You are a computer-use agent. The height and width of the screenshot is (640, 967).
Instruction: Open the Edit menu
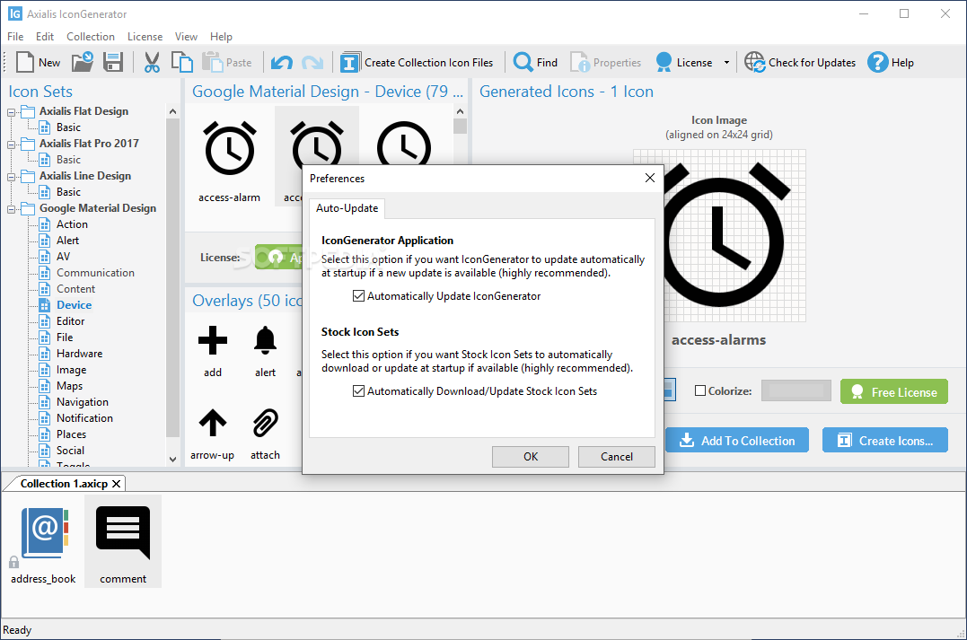[x=44, y=37]
